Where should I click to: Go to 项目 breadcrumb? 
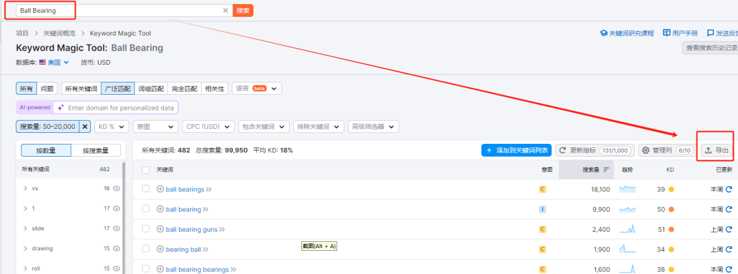pyautogui.click(x=22, y=33)
